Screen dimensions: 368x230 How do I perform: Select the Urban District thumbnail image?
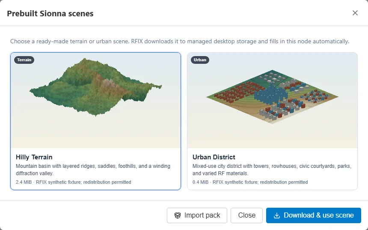272,100
